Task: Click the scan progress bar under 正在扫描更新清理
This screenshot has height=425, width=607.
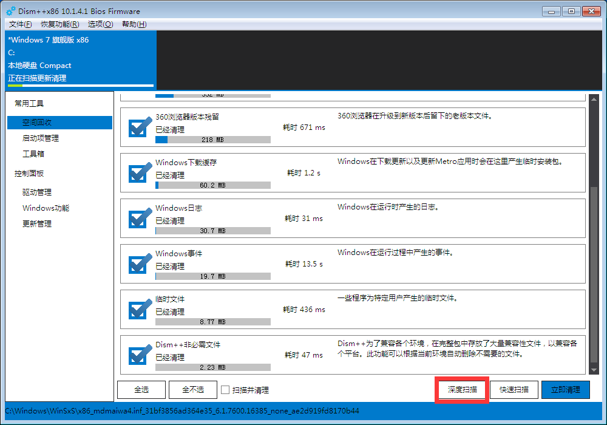Action: point(81,86)
